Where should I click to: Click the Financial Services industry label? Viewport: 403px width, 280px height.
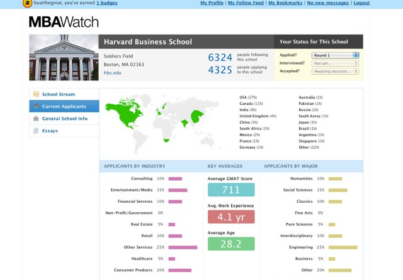tap(135, 202)
